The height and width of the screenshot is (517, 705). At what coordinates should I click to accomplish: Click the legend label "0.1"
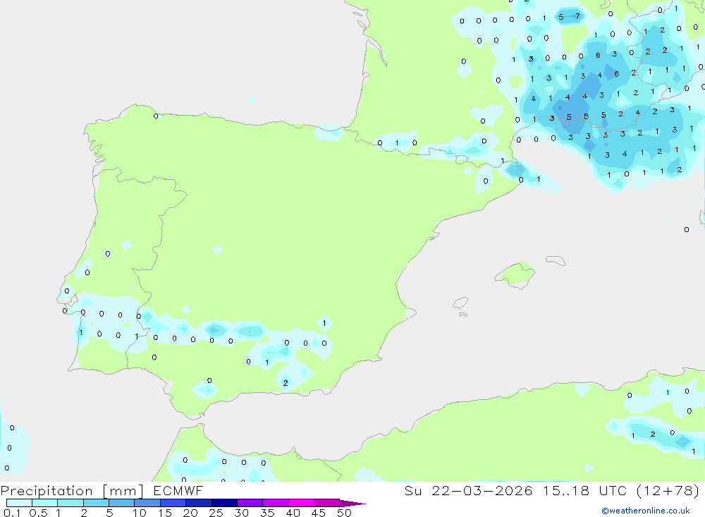[x=12, y=513]
